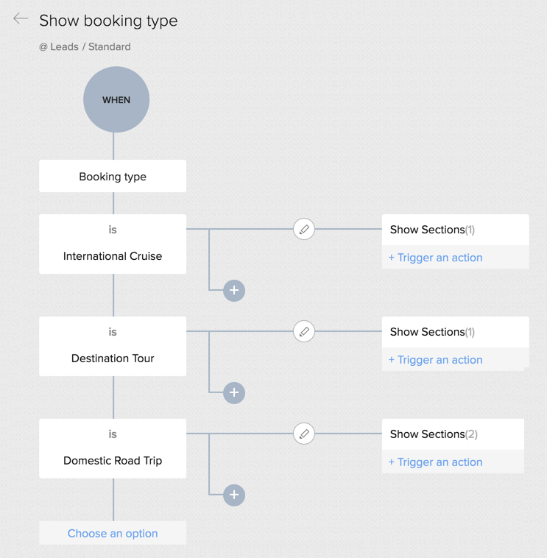
Task: Edit the Destination Tour rule with pencil icon
Action: [x=304, y=331]
